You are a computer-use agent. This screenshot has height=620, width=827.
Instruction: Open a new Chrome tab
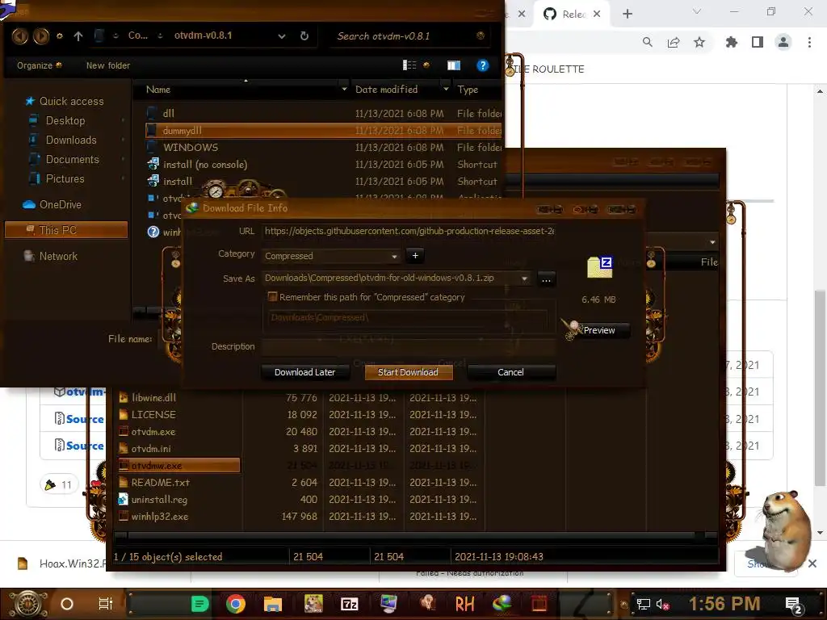coord(627,14)
